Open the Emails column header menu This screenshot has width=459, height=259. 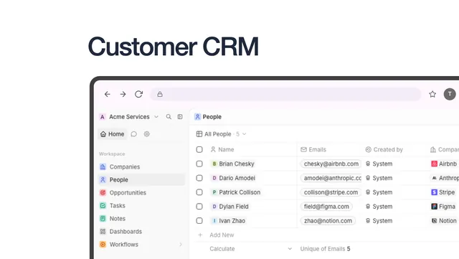point(313,150)
